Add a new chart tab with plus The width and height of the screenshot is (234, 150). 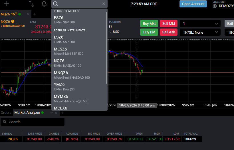point(35,14)
